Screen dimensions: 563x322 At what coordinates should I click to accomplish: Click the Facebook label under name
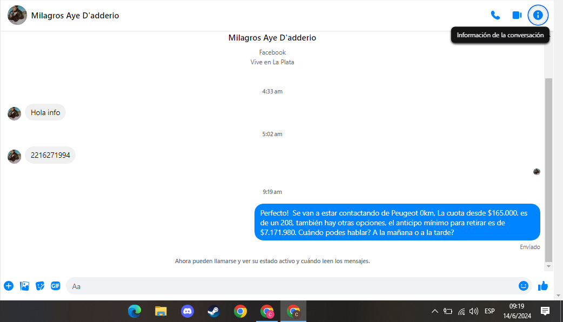(272, 52)
